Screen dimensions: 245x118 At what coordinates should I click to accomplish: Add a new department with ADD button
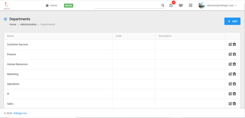click(x=232, y=21)
